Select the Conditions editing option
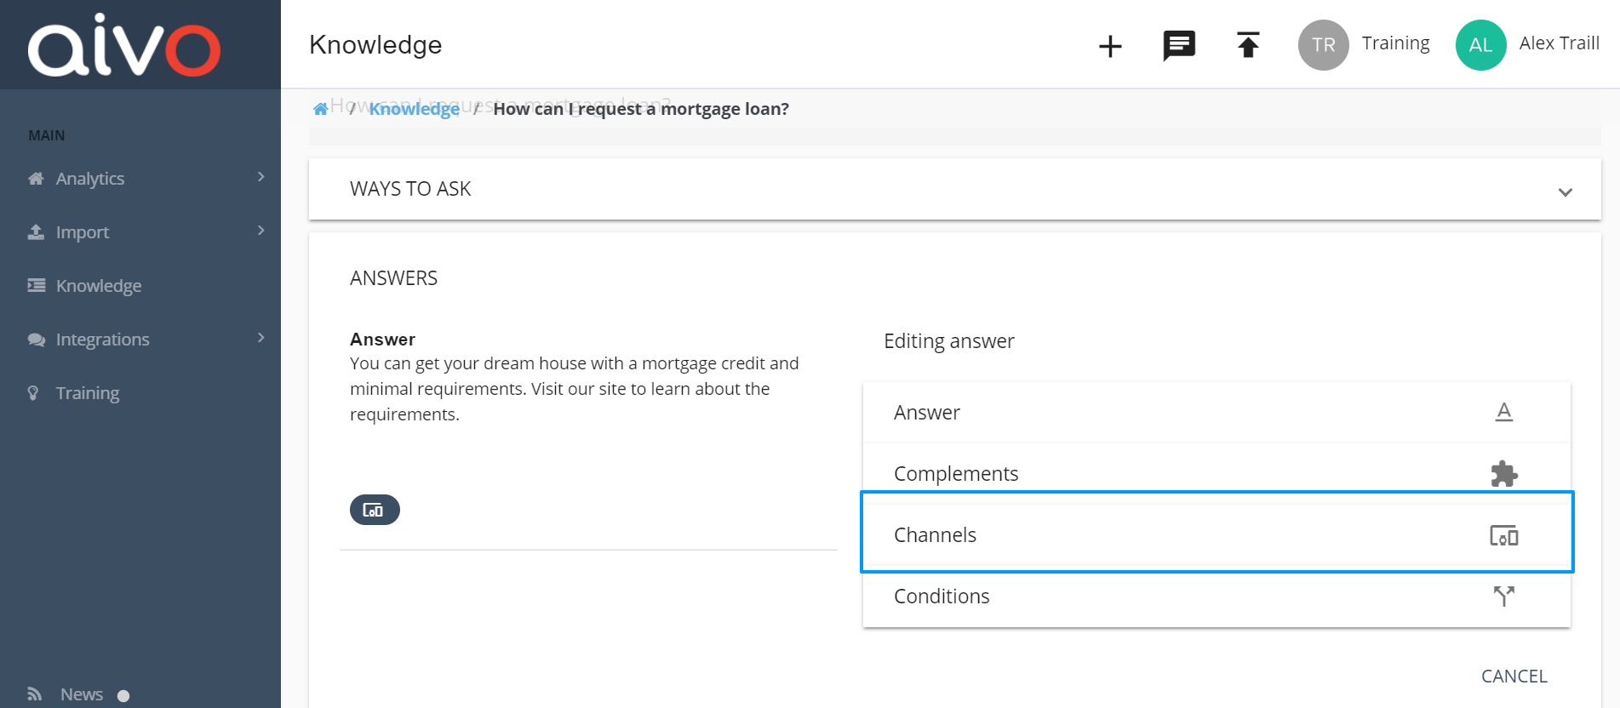Screen dimensions: 1620x708 pos(1216,597)
